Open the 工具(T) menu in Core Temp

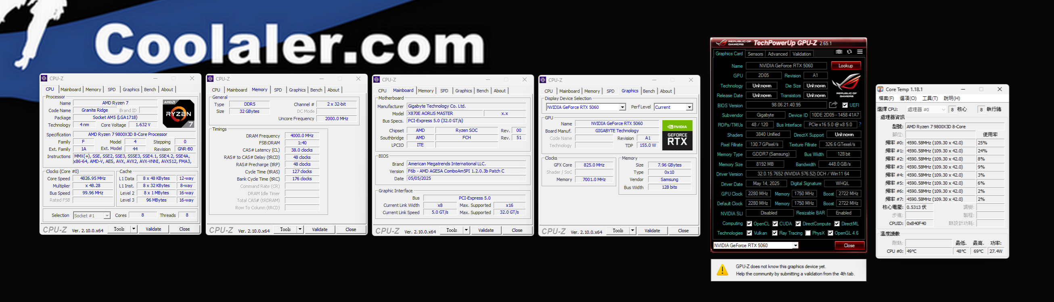click(x=930, y=98)
